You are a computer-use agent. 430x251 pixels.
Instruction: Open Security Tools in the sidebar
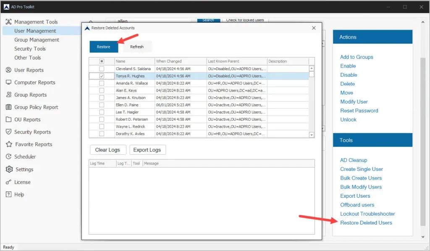[30, 49]
